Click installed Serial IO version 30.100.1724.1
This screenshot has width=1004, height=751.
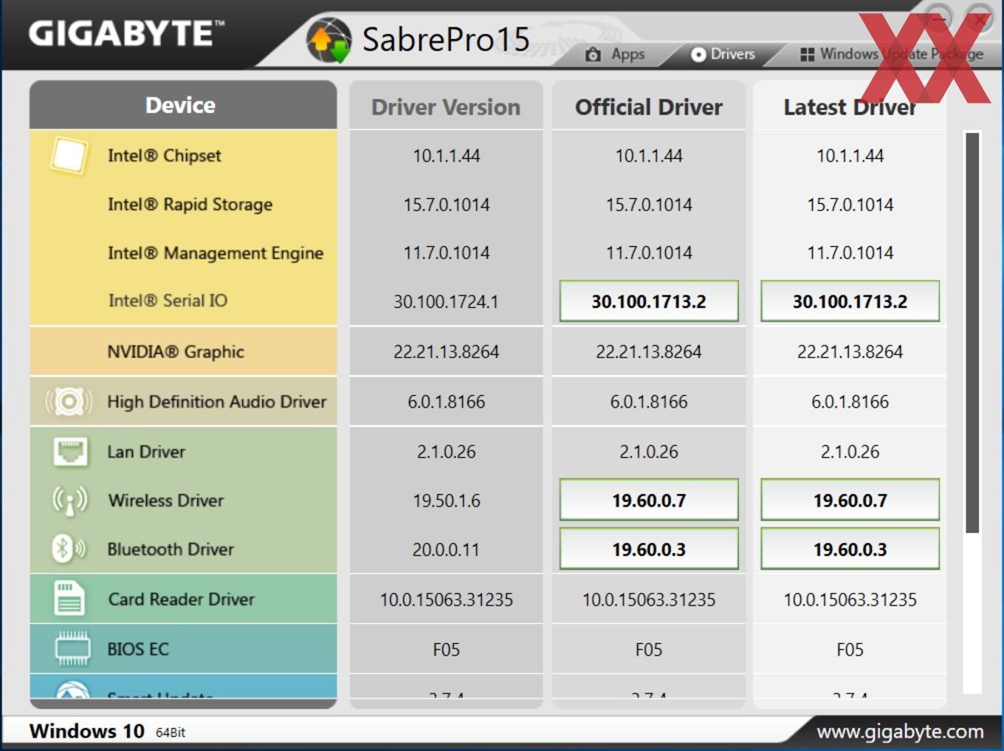pyautogui.click(x=446, y=301)
